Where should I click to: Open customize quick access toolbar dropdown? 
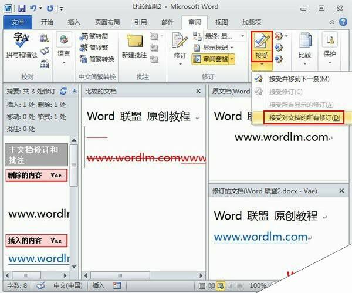(x=61, y=9)
